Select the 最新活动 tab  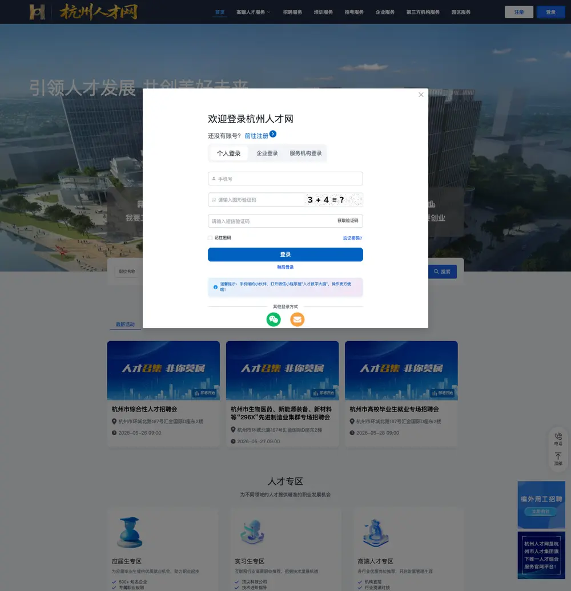tap(125, 325)
